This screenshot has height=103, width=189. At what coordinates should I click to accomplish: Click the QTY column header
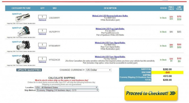[x=42, y=8]
